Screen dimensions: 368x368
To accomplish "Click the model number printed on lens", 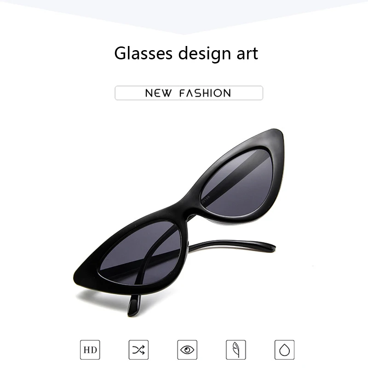I will [x=206, y=200].
